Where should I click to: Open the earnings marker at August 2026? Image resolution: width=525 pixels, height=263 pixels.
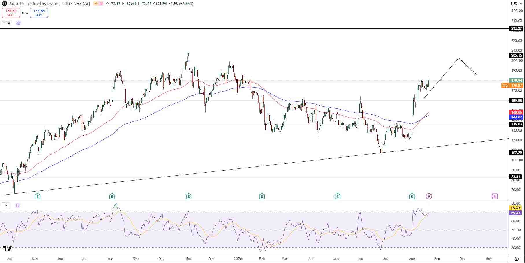[x=412, y=197]
